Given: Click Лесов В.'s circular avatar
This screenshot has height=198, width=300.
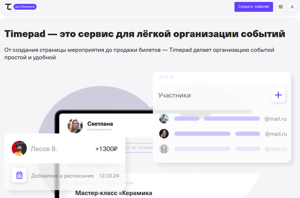Looking at the screenshot, I should coord(19,148).
